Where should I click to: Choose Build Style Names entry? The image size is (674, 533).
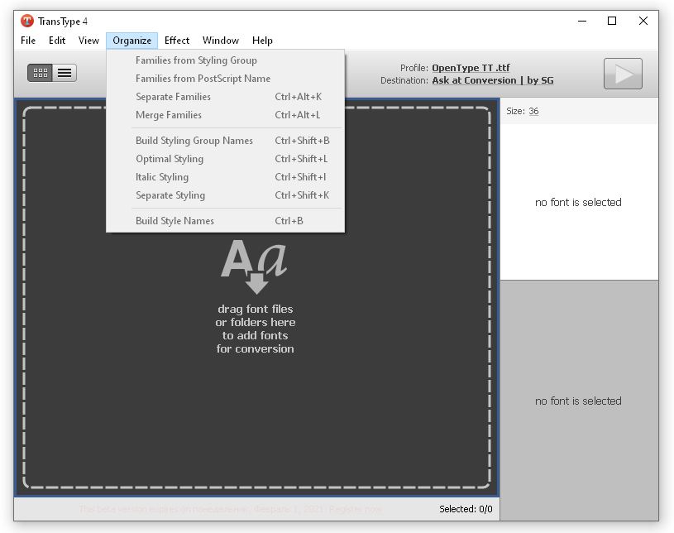tap(225, 221)
